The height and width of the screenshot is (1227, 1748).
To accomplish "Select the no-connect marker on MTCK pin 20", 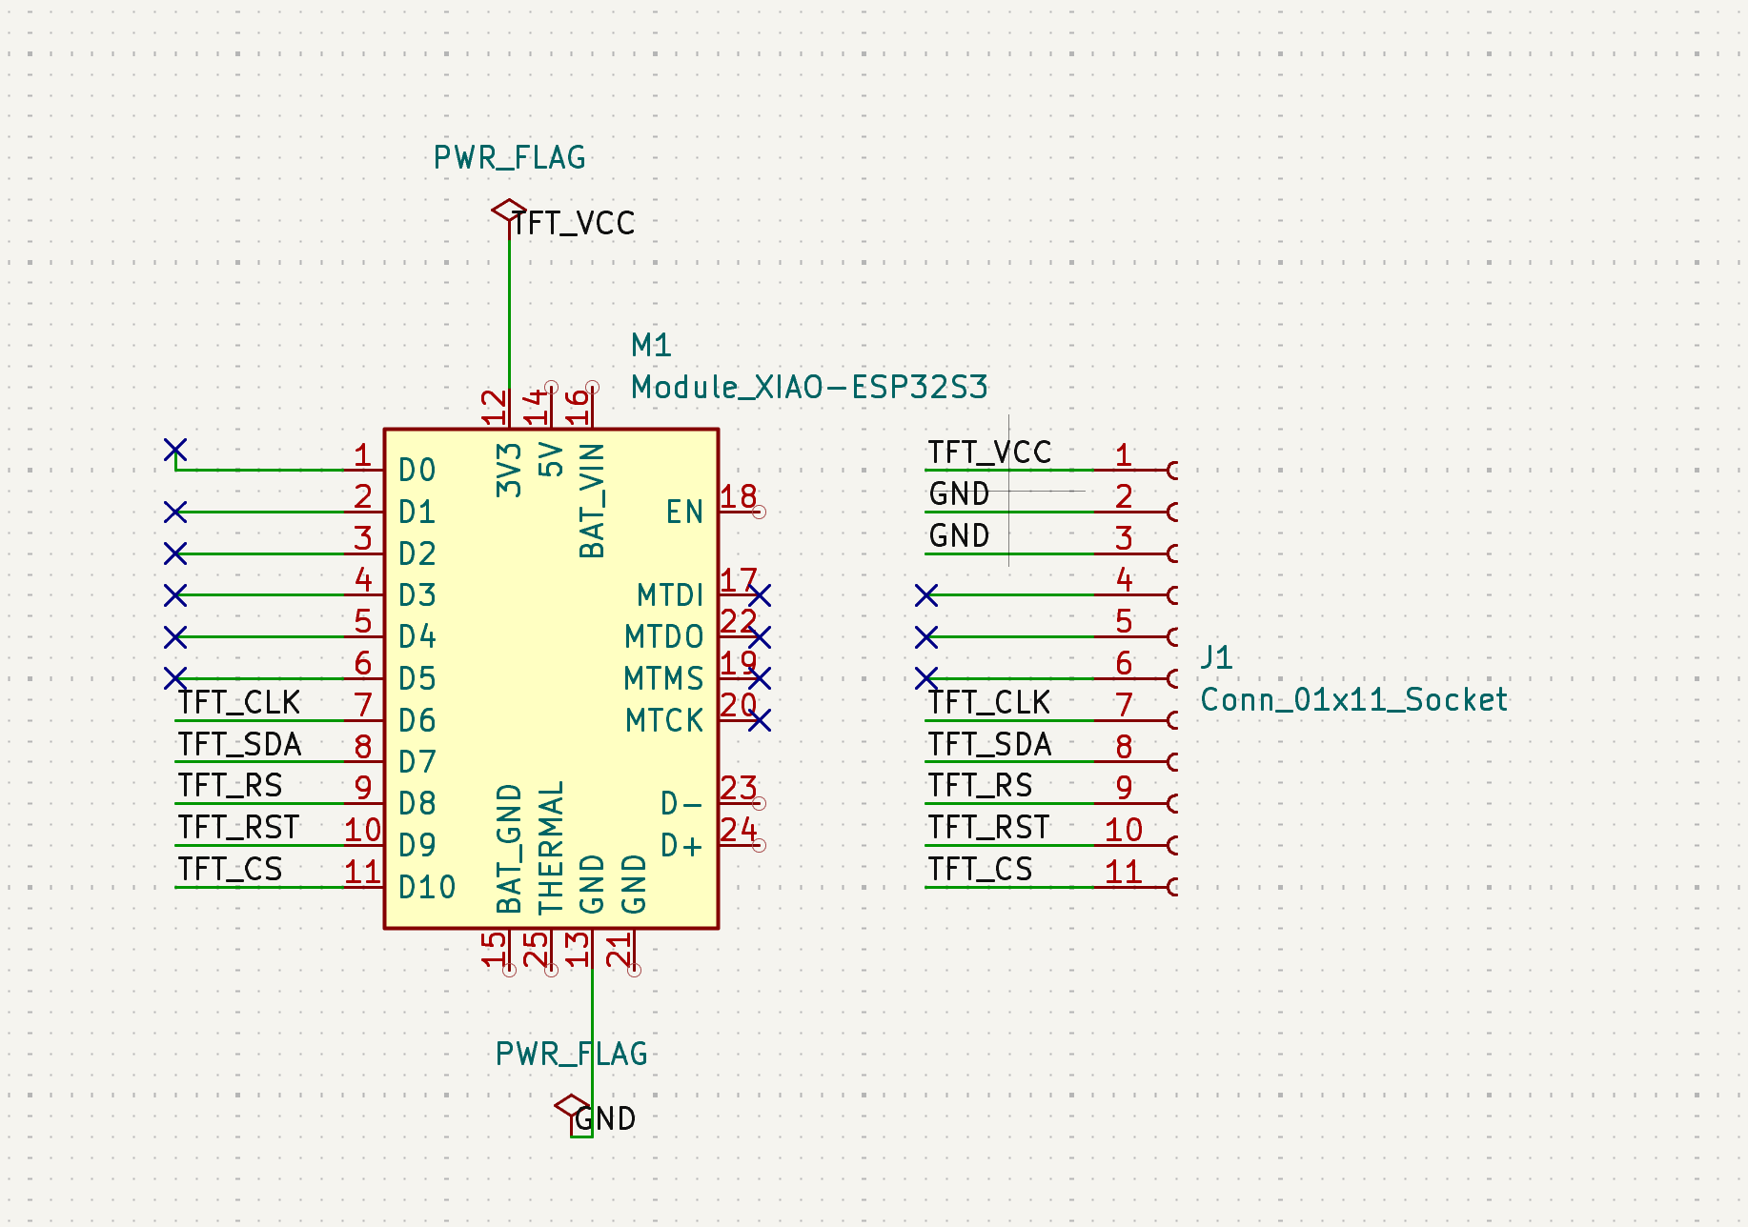I will (760, 721).
